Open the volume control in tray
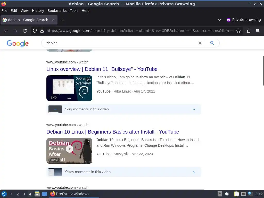 227,194
